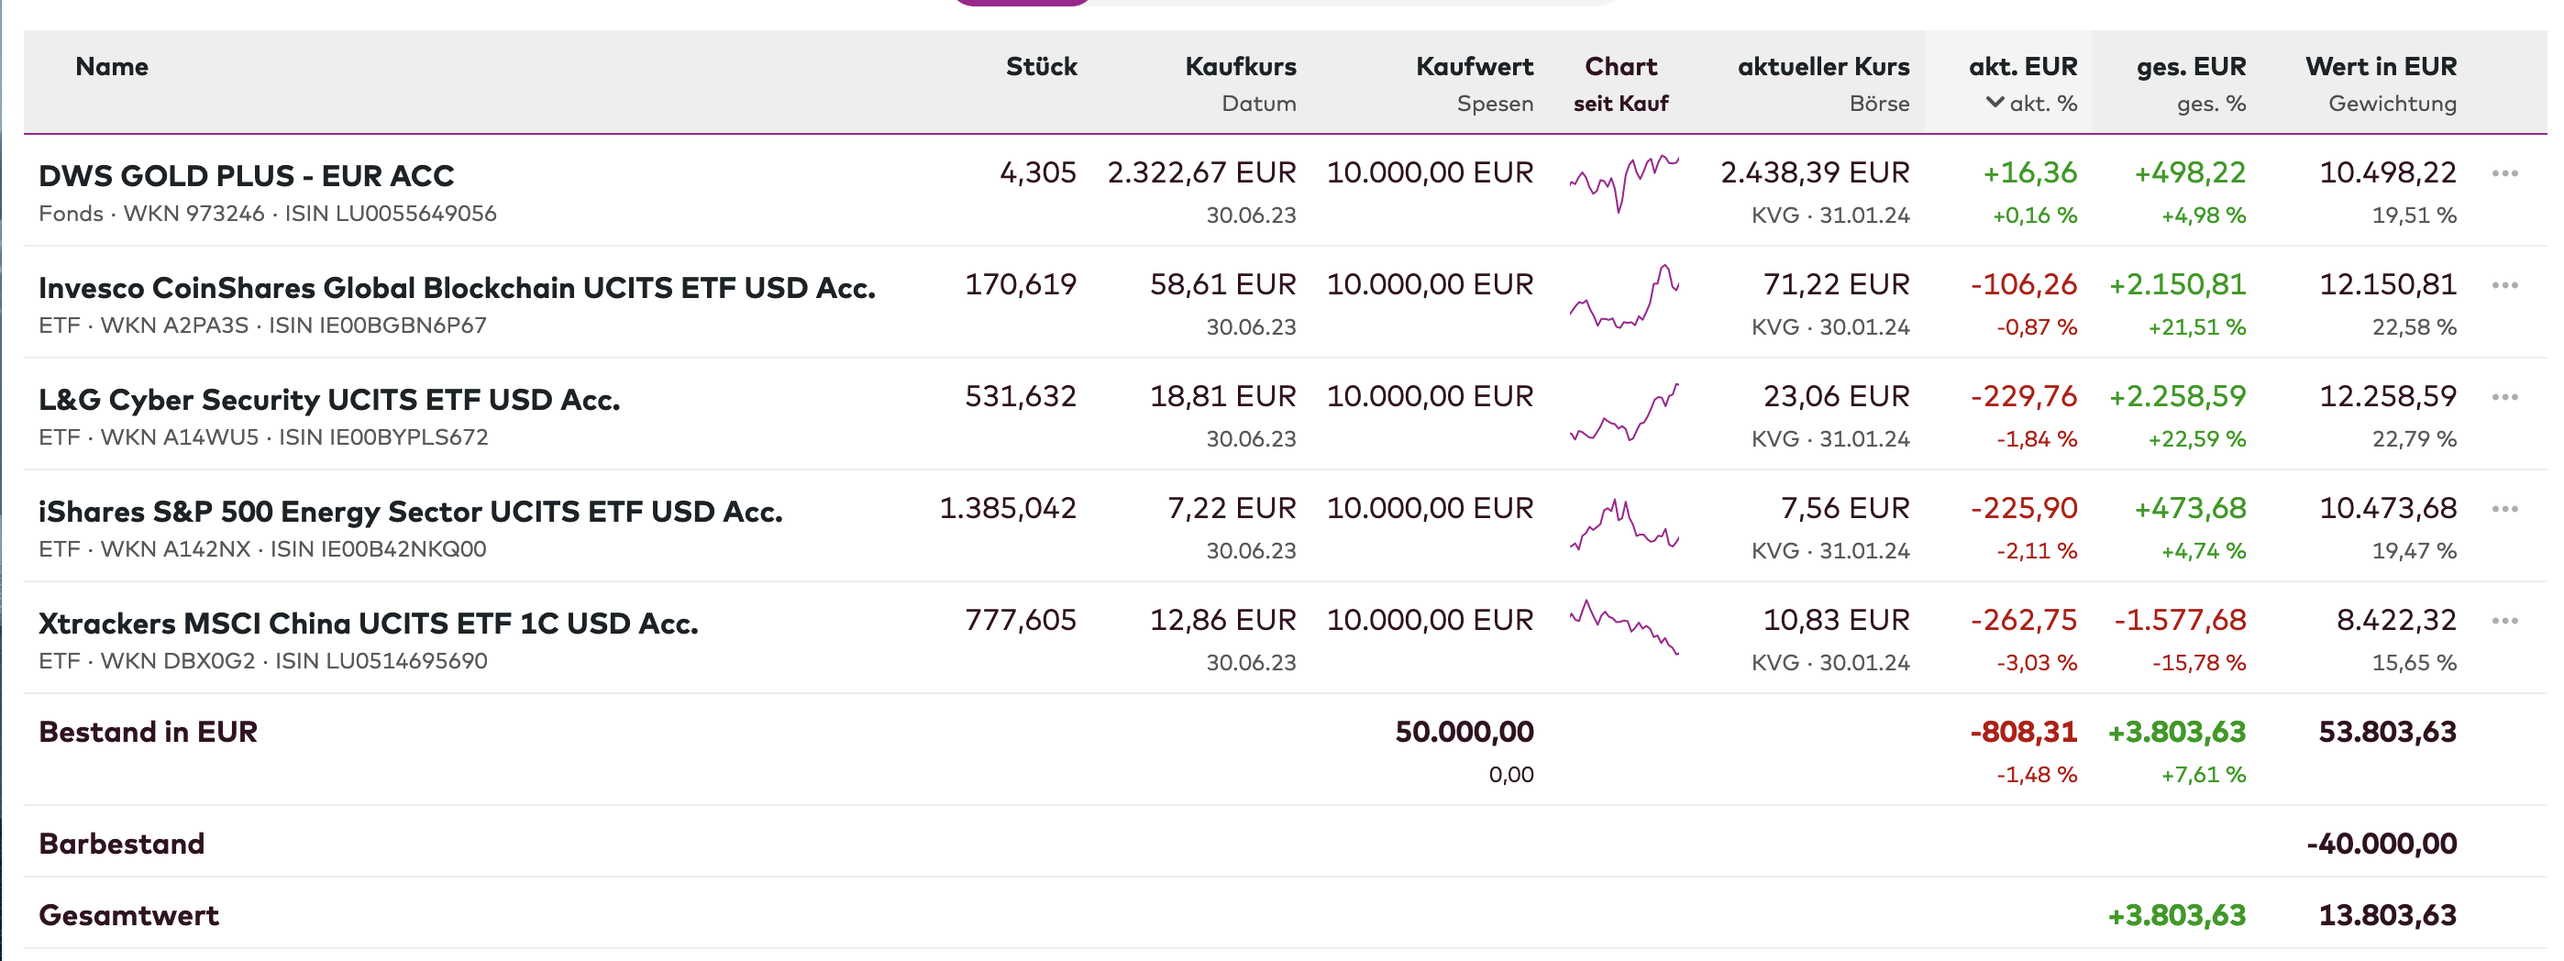The image size is (2564, 961).
Task: Sort table by akt. EUR column
Action: click(x=2021, y=67)
